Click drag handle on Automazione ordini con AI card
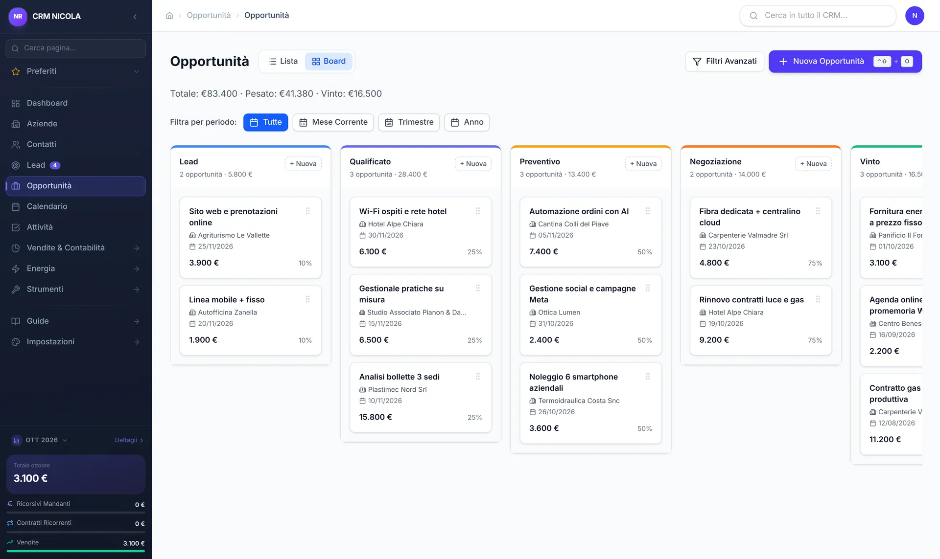 pos(648,211)
